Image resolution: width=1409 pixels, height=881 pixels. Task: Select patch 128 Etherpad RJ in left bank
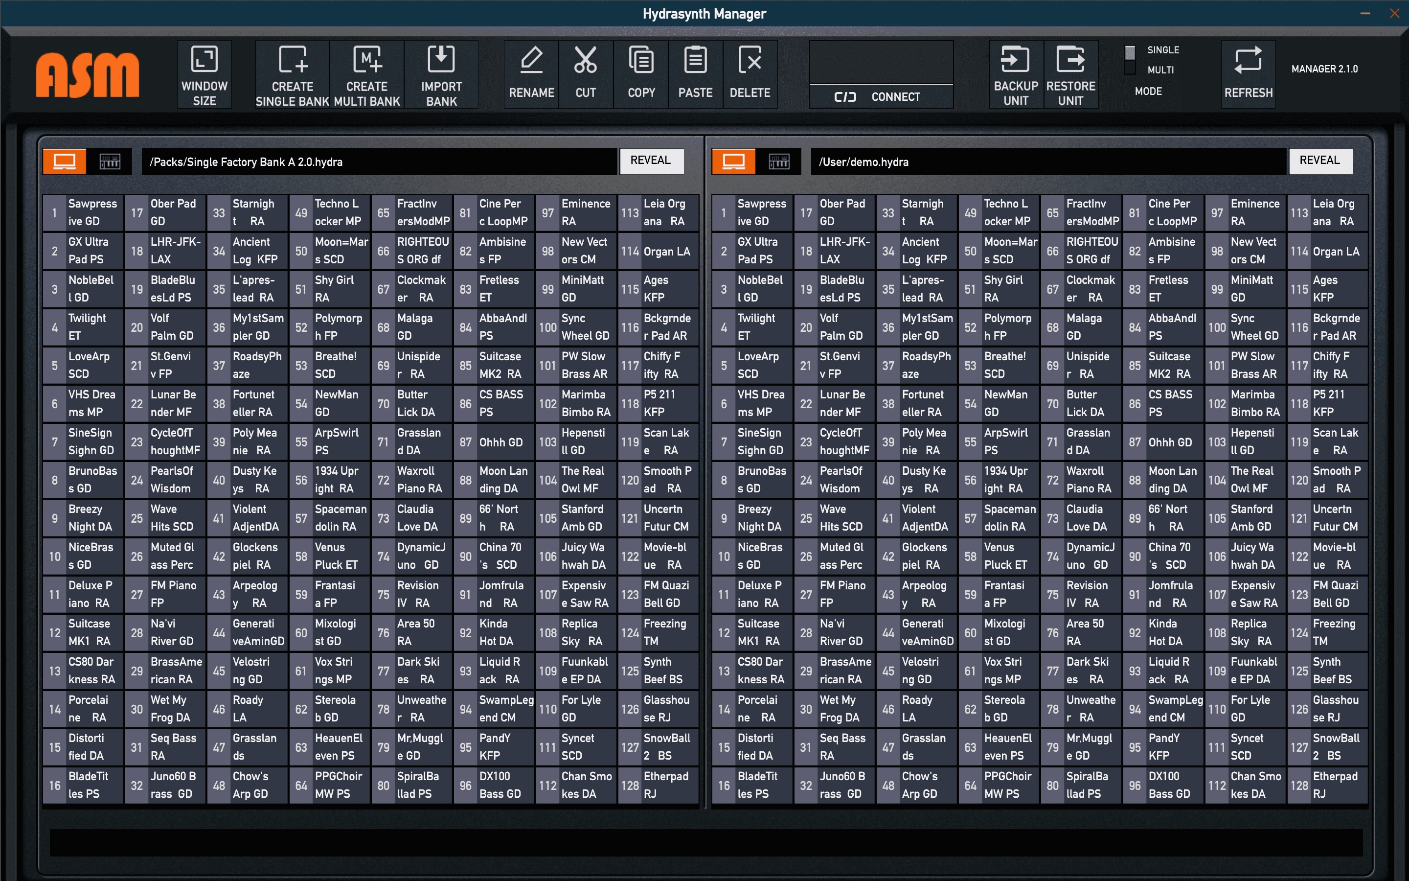(659, 785)
